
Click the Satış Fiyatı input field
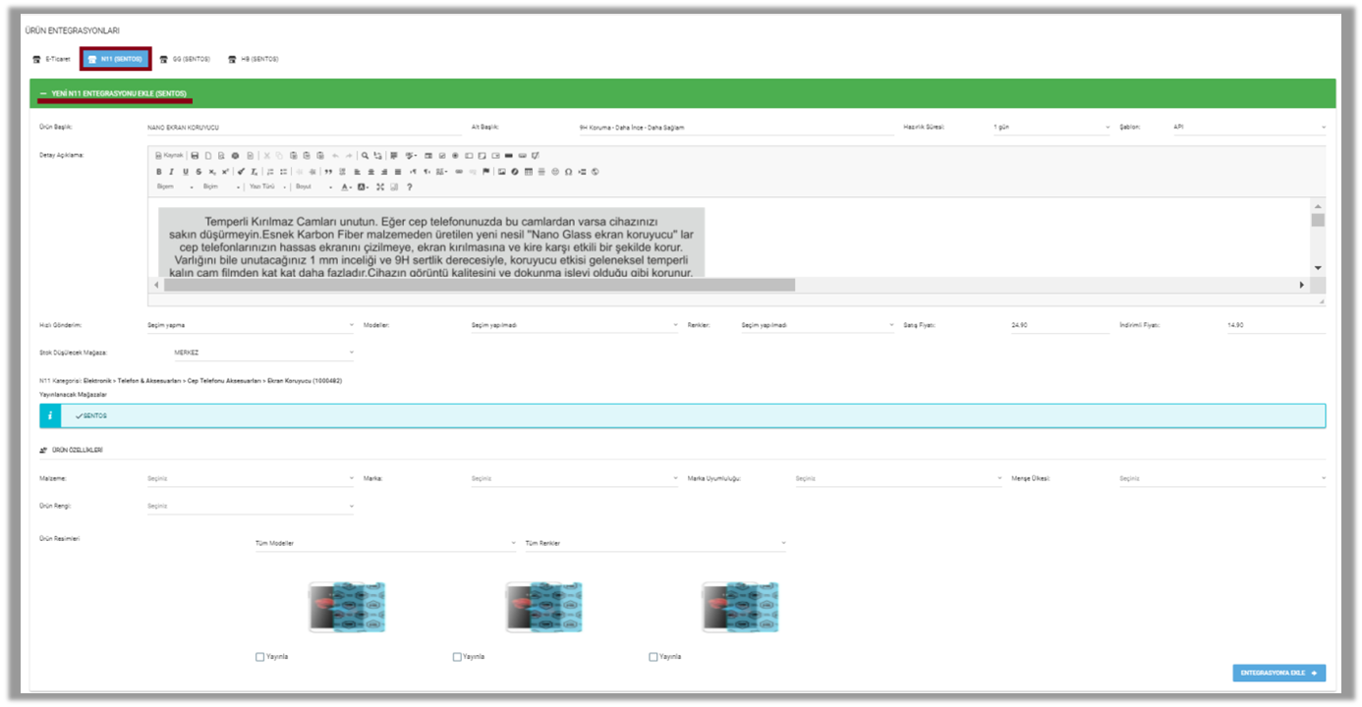[x=1058, y=324]
